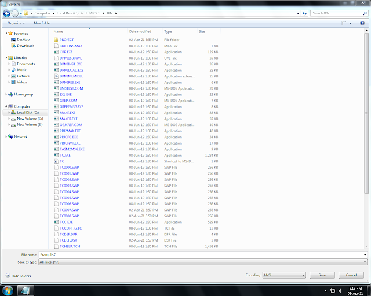Click the New folder button
The height and width of the screenshot is (296, 371).
42,23
